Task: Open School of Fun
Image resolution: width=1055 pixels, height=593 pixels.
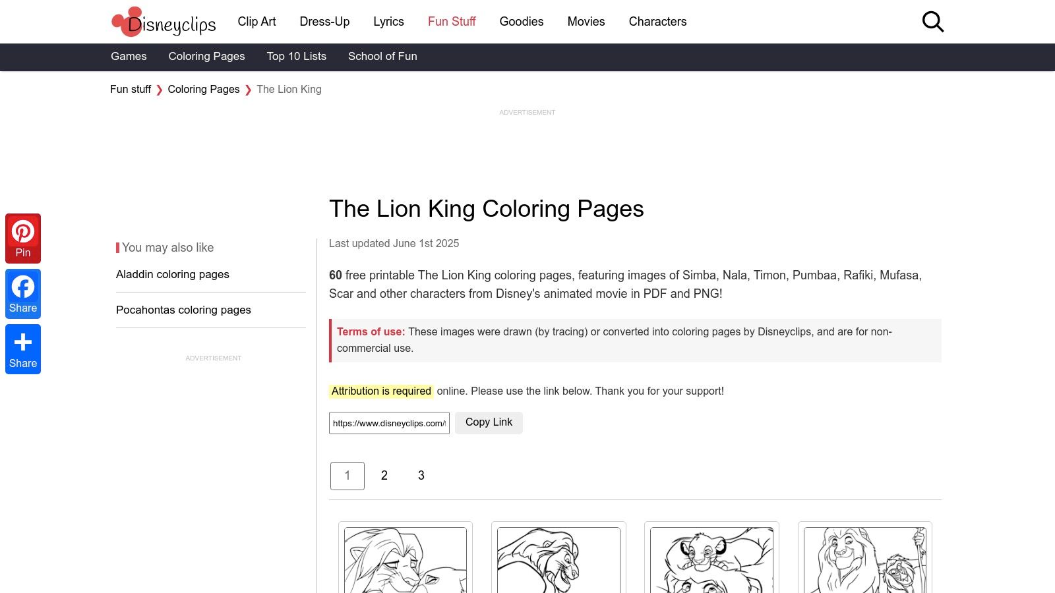Action: [382, 57]
